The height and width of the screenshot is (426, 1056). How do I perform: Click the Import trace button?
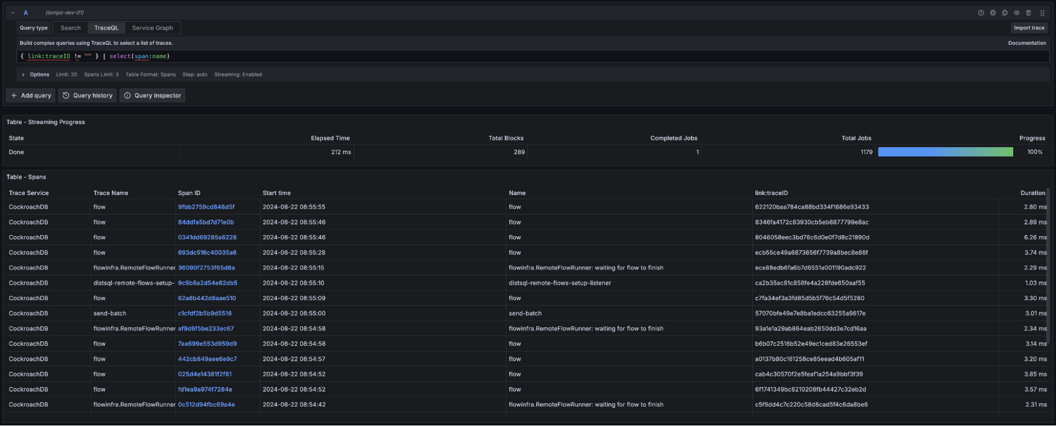pyautogui.click(x=1029, y=28)
